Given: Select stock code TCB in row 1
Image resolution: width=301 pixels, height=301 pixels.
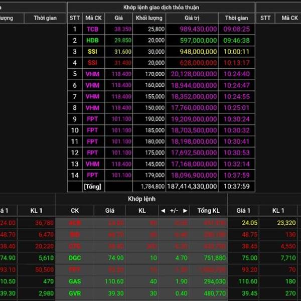Looking at the screenshot, I should pos(92,29).
